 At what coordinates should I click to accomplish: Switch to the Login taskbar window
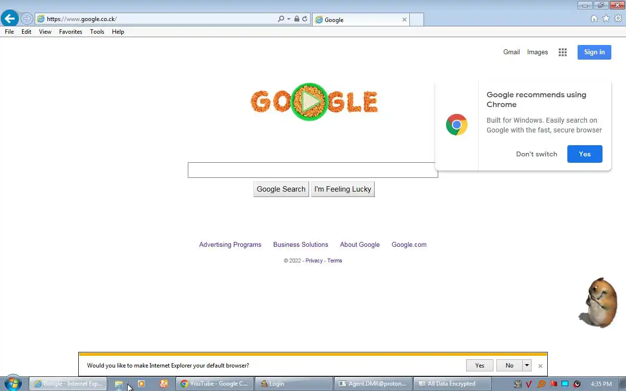click(294, 384)
